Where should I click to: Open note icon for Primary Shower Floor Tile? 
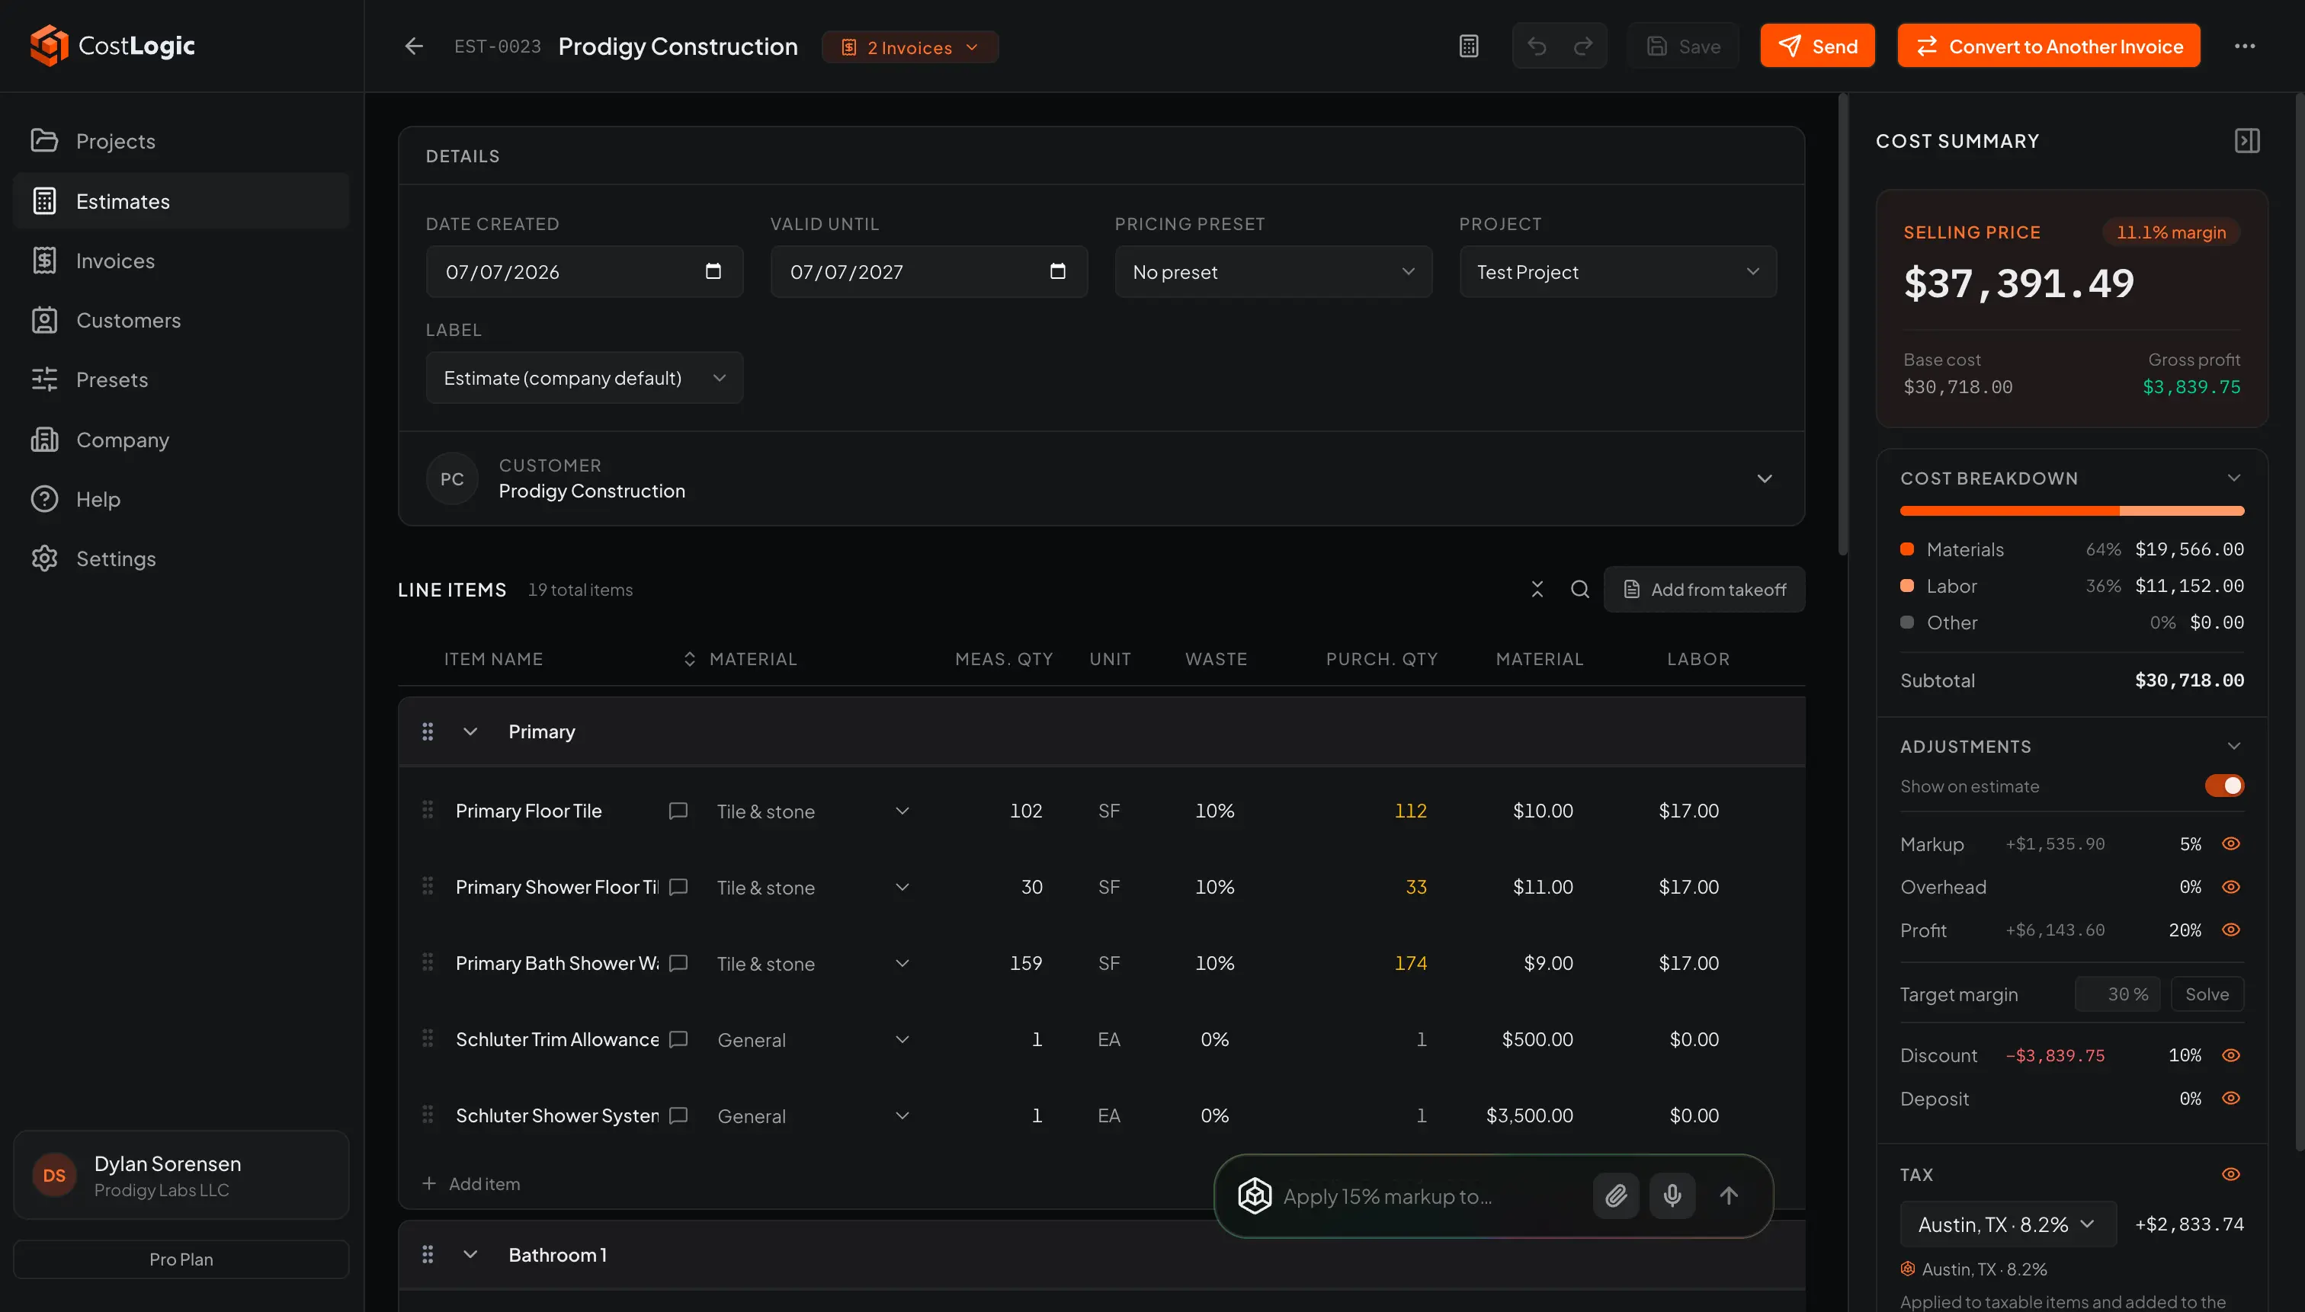[x=678, y=887]
